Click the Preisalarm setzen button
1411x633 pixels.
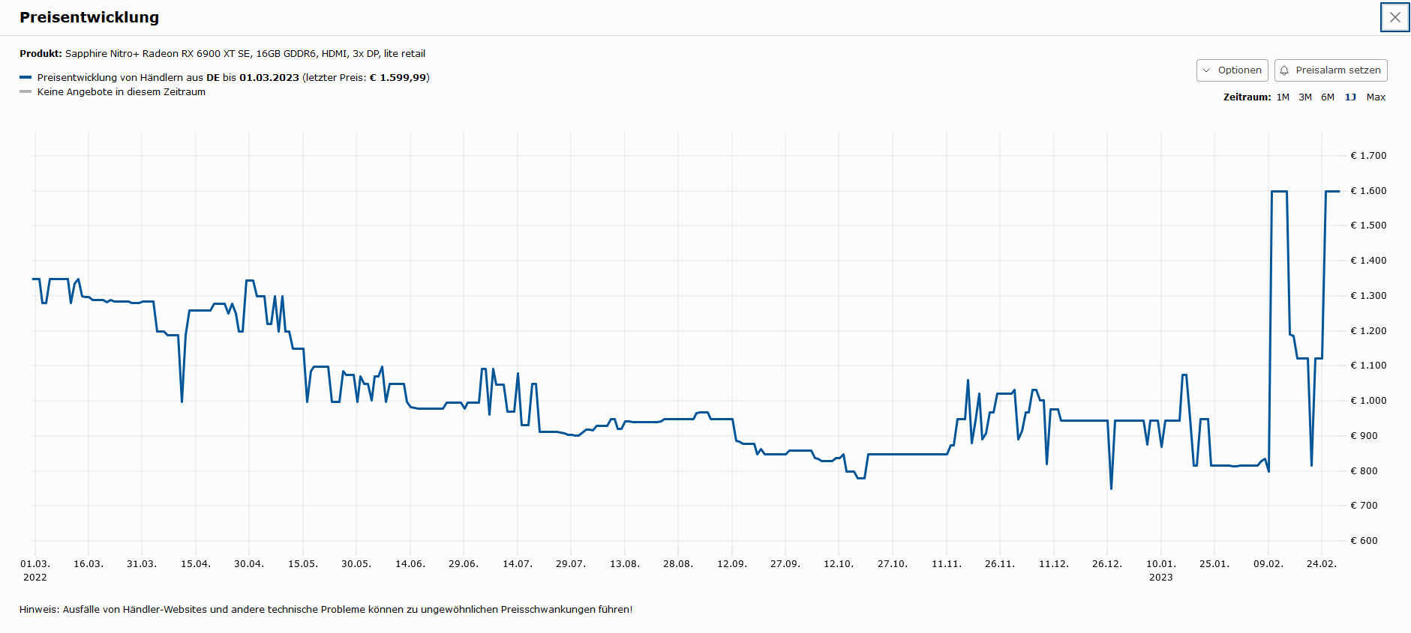click(1331, 70)
